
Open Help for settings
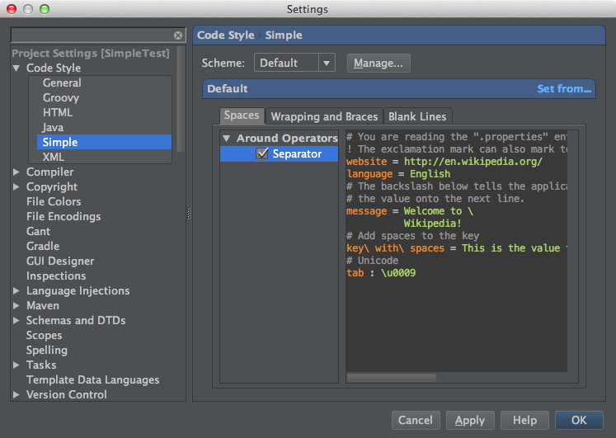click(524, 420)
